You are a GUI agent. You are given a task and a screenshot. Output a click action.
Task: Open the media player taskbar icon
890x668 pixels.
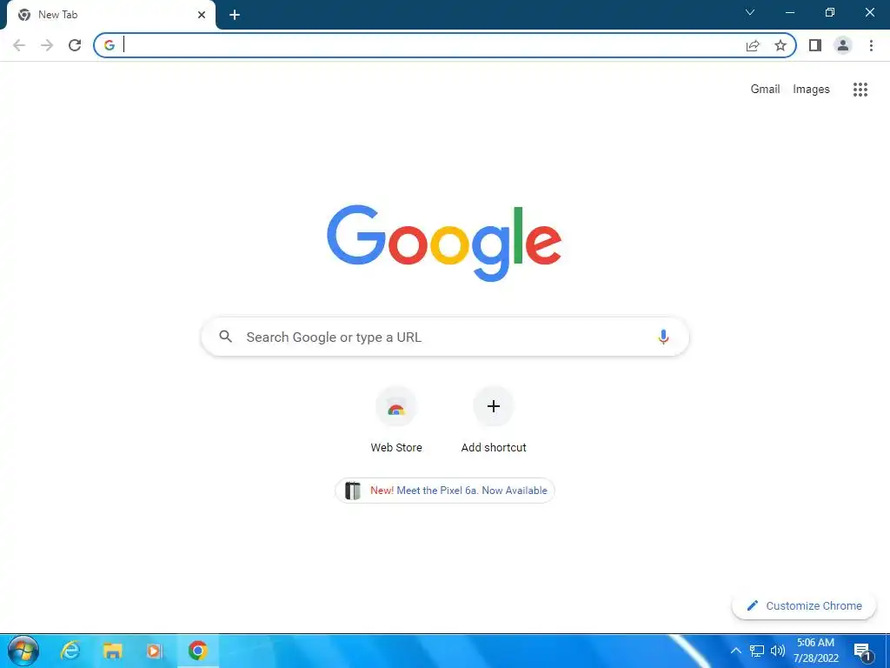(155, 651)
